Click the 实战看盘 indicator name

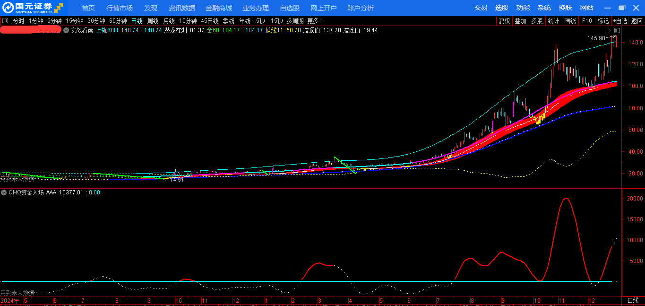pos(82,30)
